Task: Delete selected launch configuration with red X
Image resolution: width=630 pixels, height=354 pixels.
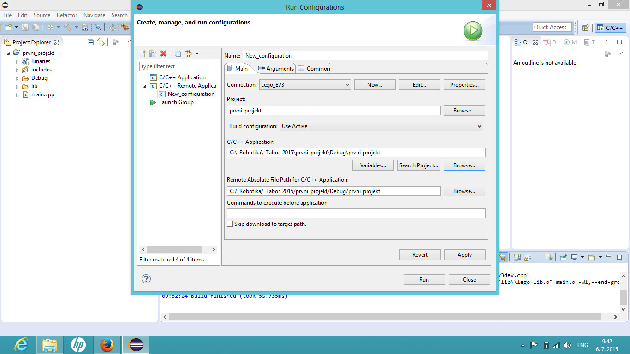Action: 163,54
